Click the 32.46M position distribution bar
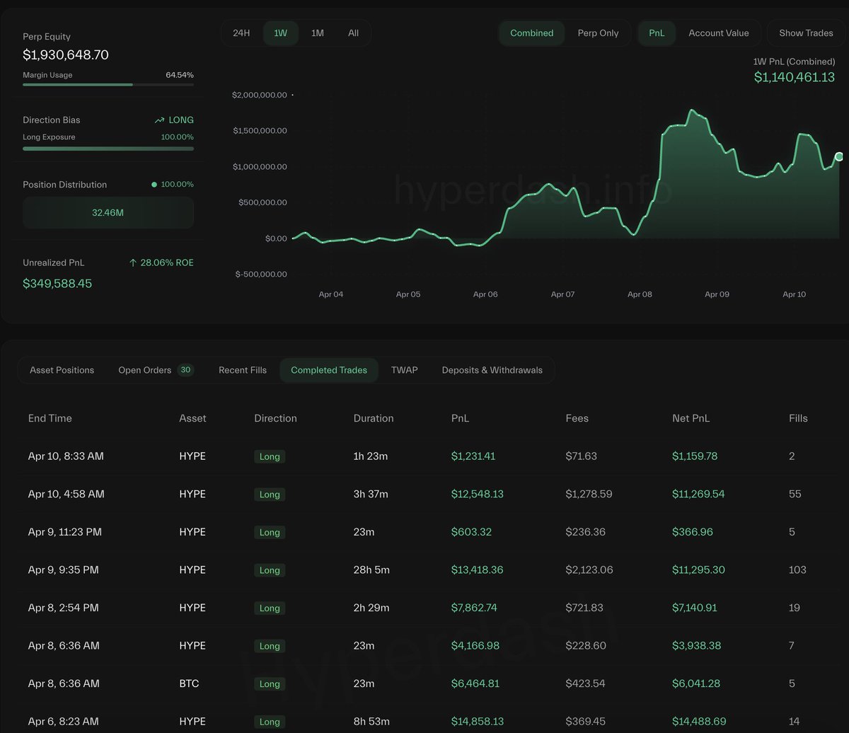 (108, 212)
